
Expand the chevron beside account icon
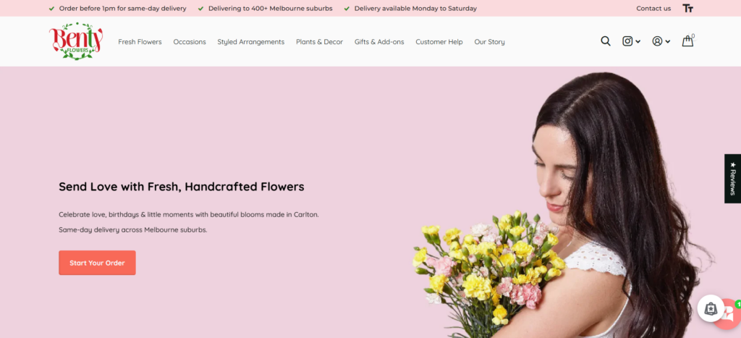click(667, 42)
